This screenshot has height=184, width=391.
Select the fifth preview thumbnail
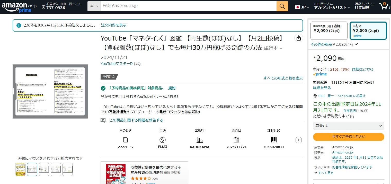68,169
